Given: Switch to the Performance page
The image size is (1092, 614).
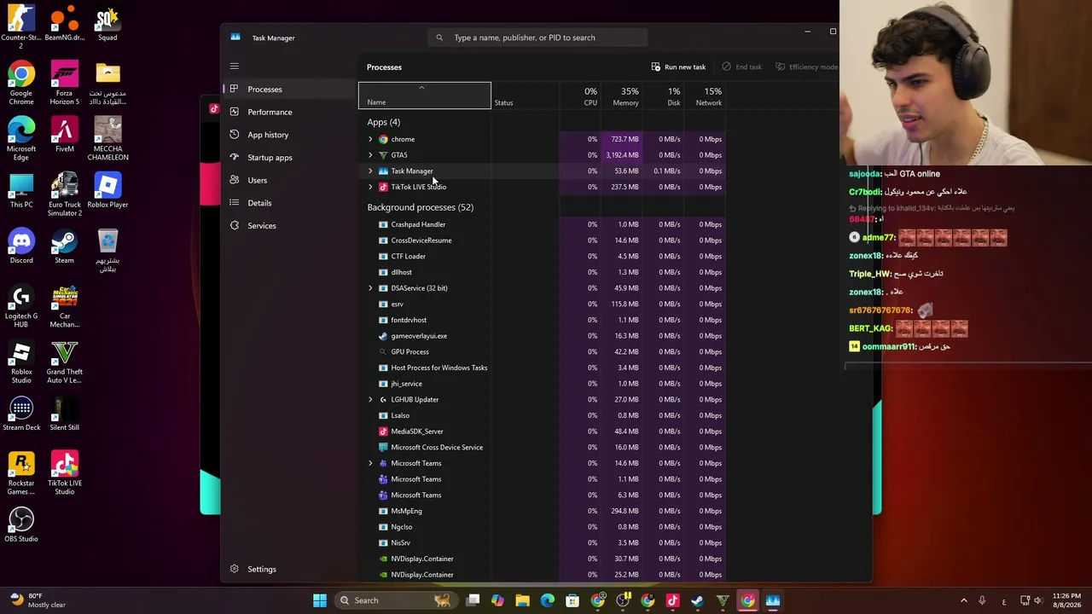Looking at the screenshot, I should coord(288,112).
